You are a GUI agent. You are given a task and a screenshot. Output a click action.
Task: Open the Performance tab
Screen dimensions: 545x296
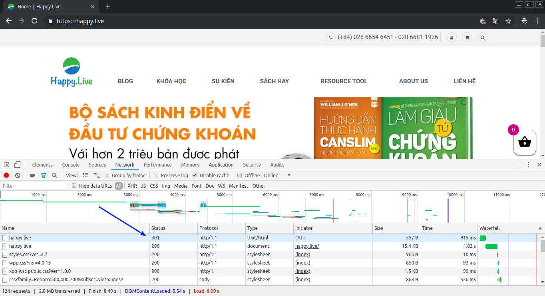tap(158, 165)
